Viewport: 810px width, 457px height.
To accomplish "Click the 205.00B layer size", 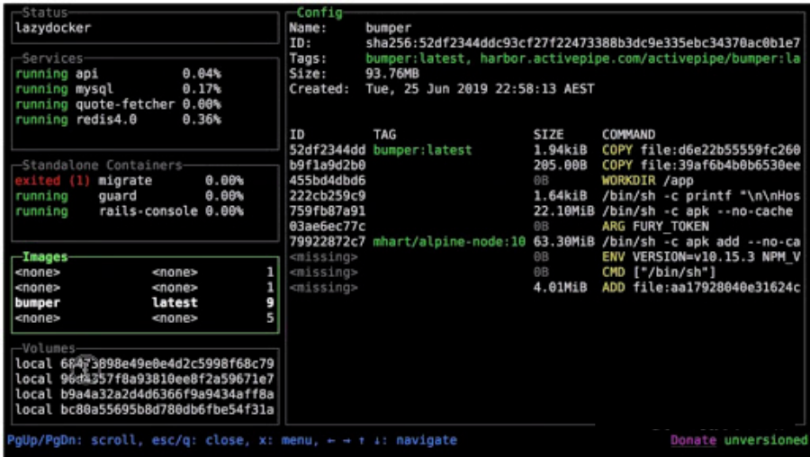I will click(x=561, y=166).
